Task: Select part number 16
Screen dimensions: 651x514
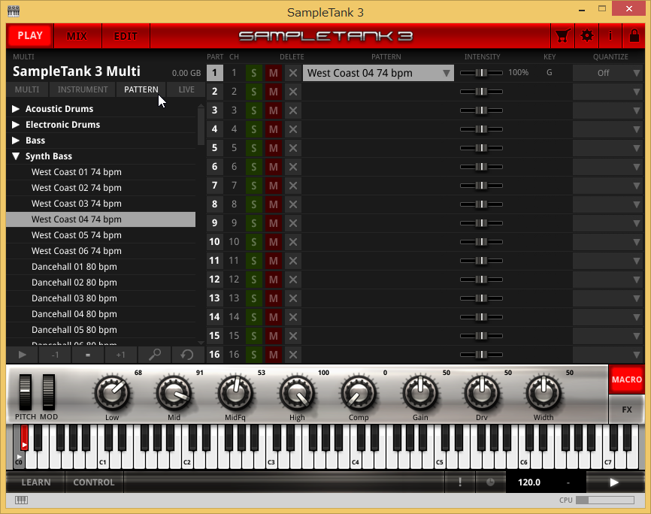Action: (215, 355)
